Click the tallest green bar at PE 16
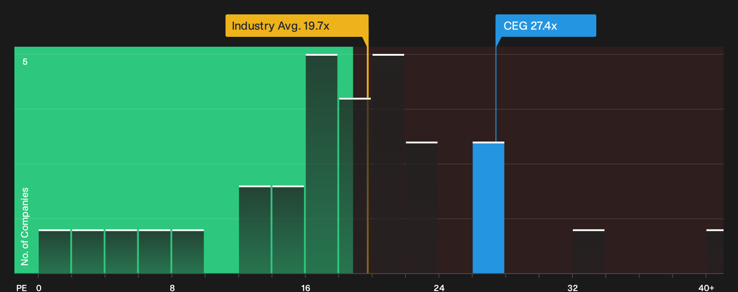 [321, 164]
